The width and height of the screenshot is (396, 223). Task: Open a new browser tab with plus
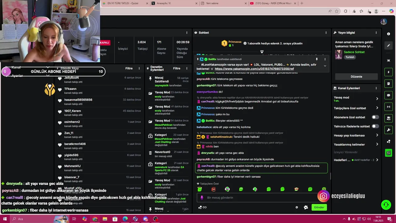[x=302, y=3]
